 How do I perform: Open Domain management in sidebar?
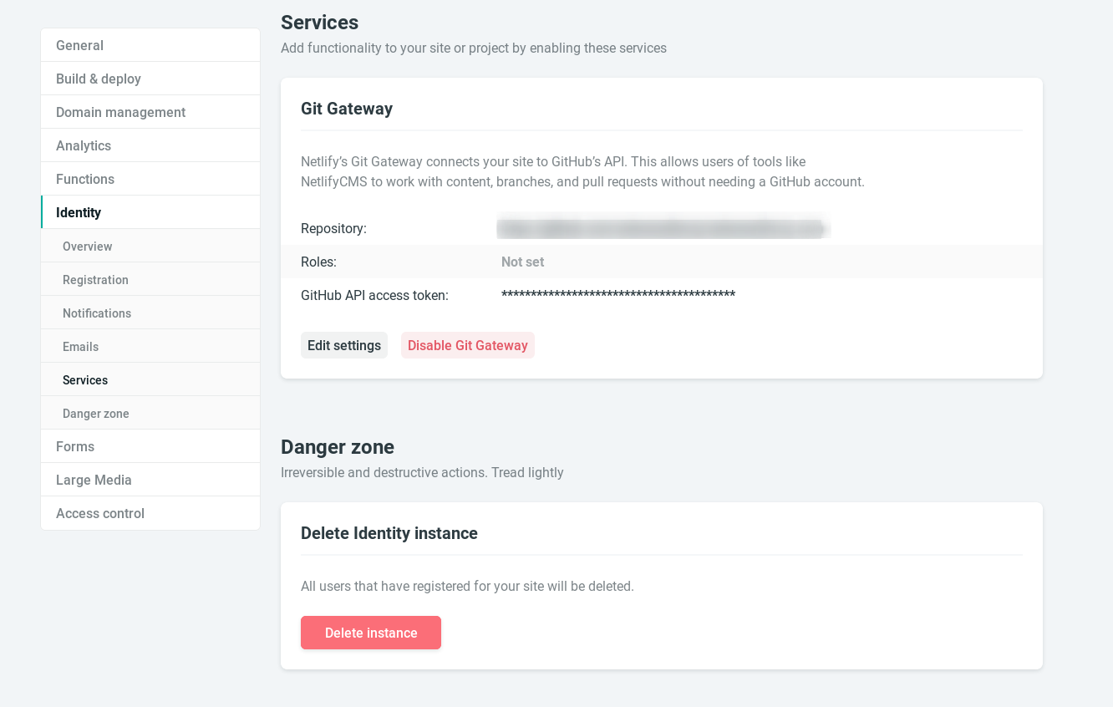coord(150,112)
